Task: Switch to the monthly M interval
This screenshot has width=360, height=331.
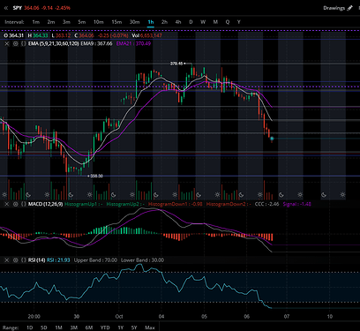Action: coord(215,22)
